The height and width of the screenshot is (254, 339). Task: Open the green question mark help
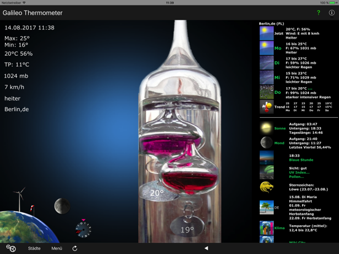pos(318,13)
